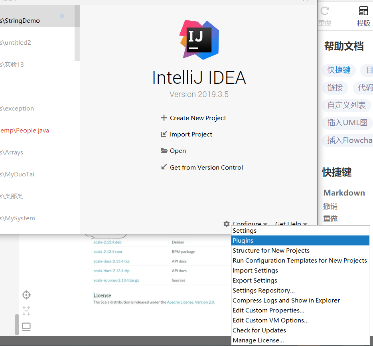The width and height of the screenshot is (373, 346).
Task: Click the dashed arrows icon below crosshair
Action: click(x=26, y=311)
